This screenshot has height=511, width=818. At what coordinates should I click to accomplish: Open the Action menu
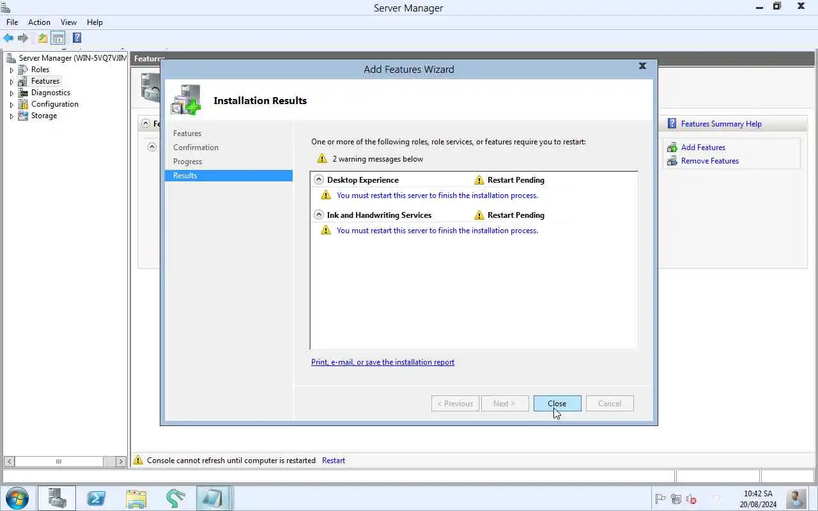point(39,22)
